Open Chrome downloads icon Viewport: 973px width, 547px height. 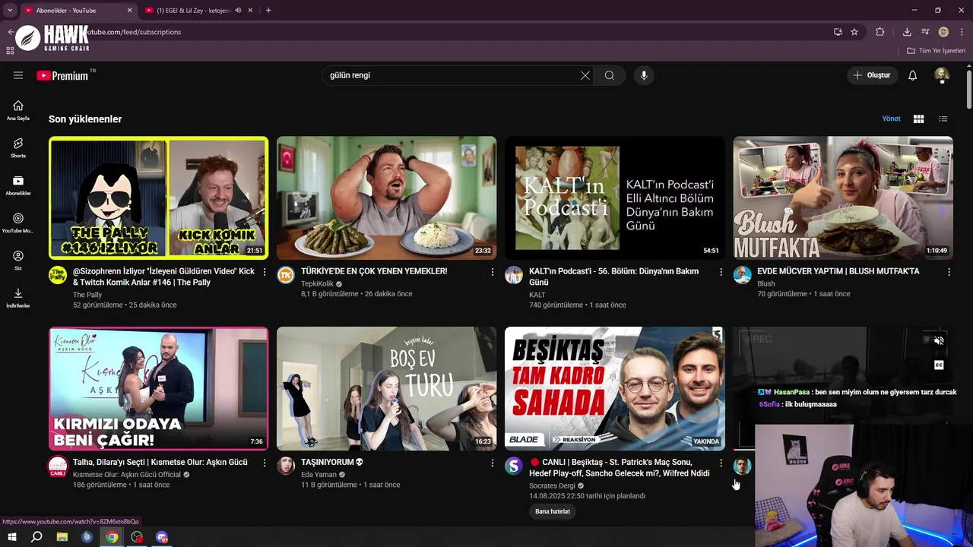tap(907, 32)
